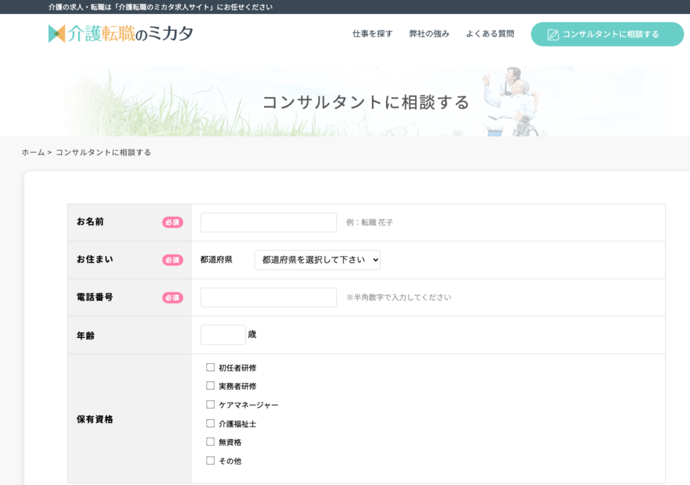This screenshot has height=485, width=690.
Task: Check the 初任者研修 checkbox
Action: [210, 367]
